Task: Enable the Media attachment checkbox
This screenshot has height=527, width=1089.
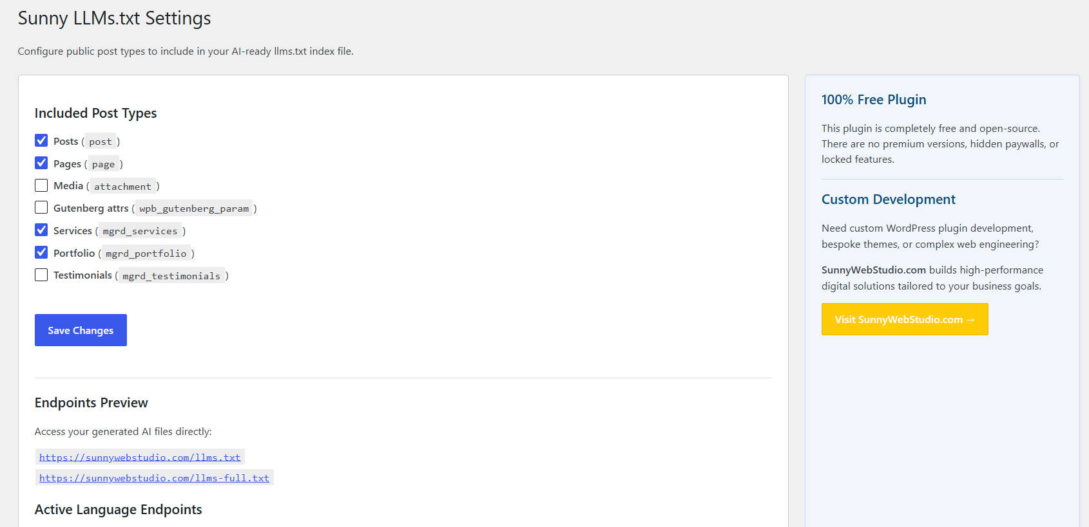Action: (x=41, y=185)
